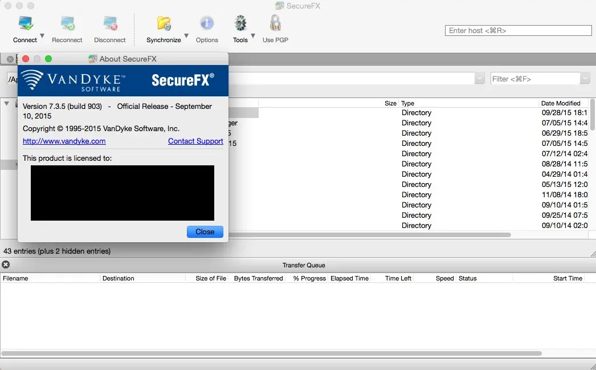The width and height of the screenshot is (596, 370).
Task: Sort file list by Type column
Action: coord(407,103)
